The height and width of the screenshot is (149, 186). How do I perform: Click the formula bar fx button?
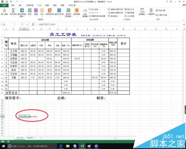(x=33, y=24)
